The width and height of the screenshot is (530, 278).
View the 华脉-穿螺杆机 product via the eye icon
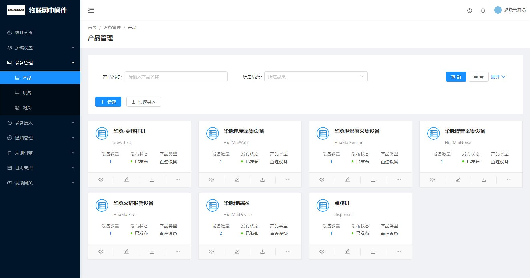(x=101, y=180)
